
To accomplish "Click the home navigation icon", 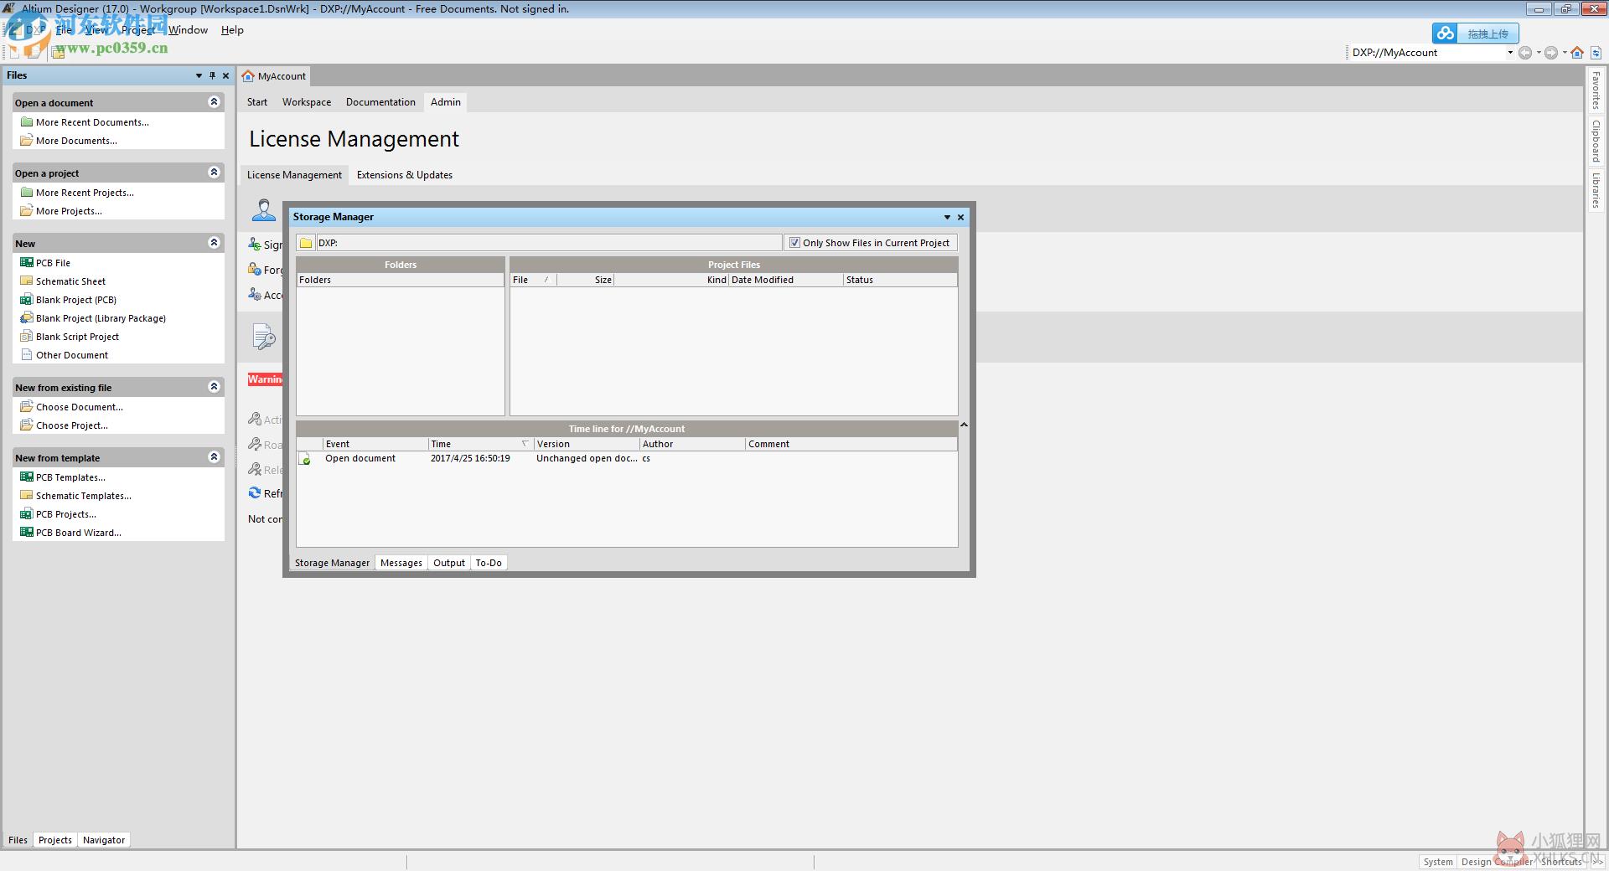I will (x=1577, y=53).
